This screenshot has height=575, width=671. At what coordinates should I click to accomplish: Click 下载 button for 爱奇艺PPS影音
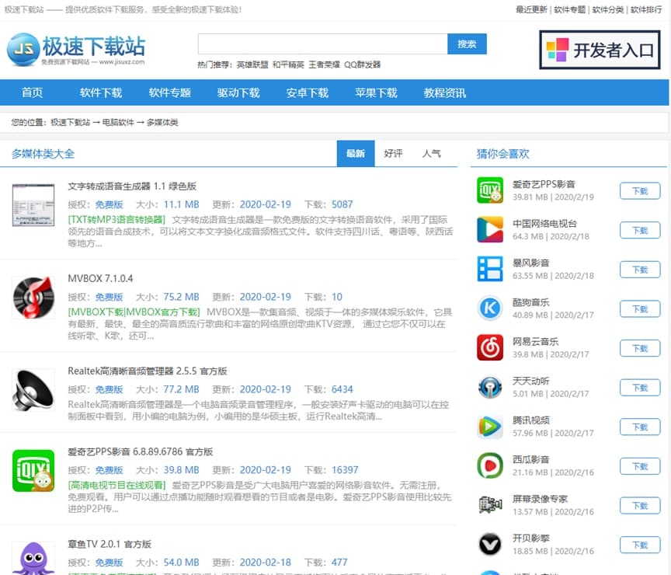(x=640, y=191)
